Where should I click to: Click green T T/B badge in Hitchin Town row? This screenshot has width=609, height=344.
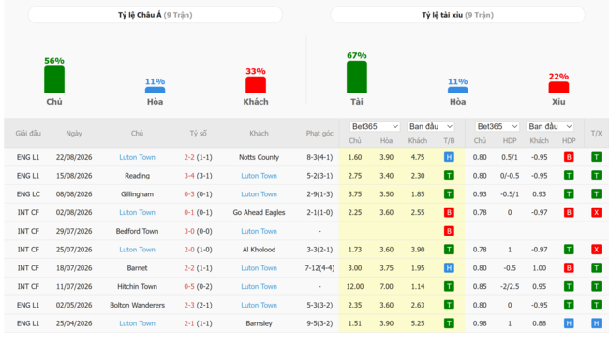[x=449, y=287]
